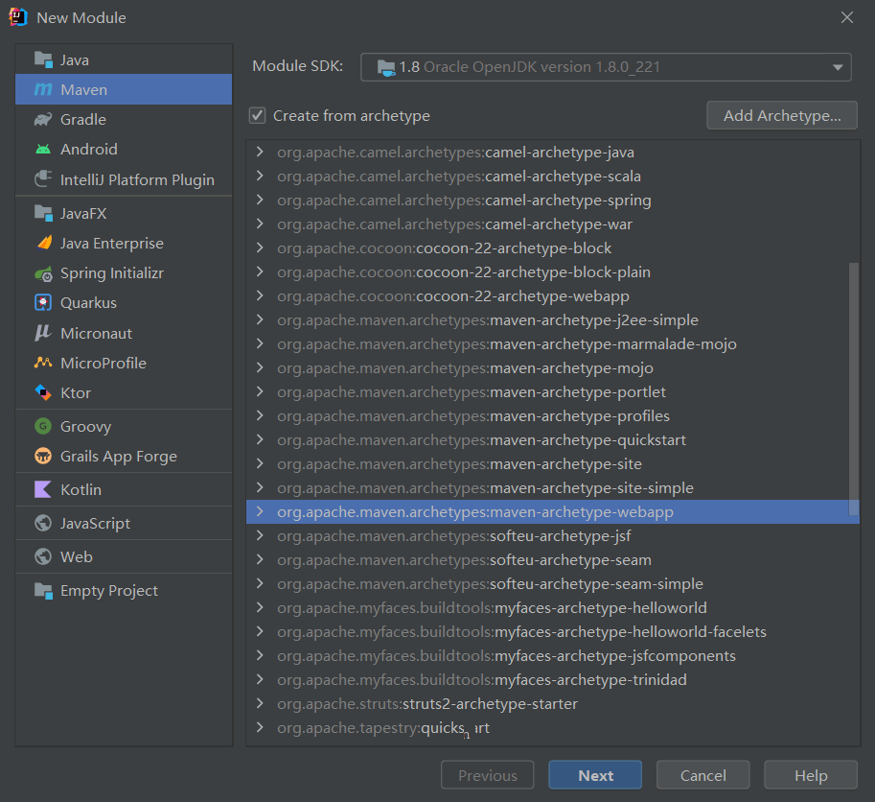Choose Spring Initializr generator

pyautogui.click(x=124, y=273)
